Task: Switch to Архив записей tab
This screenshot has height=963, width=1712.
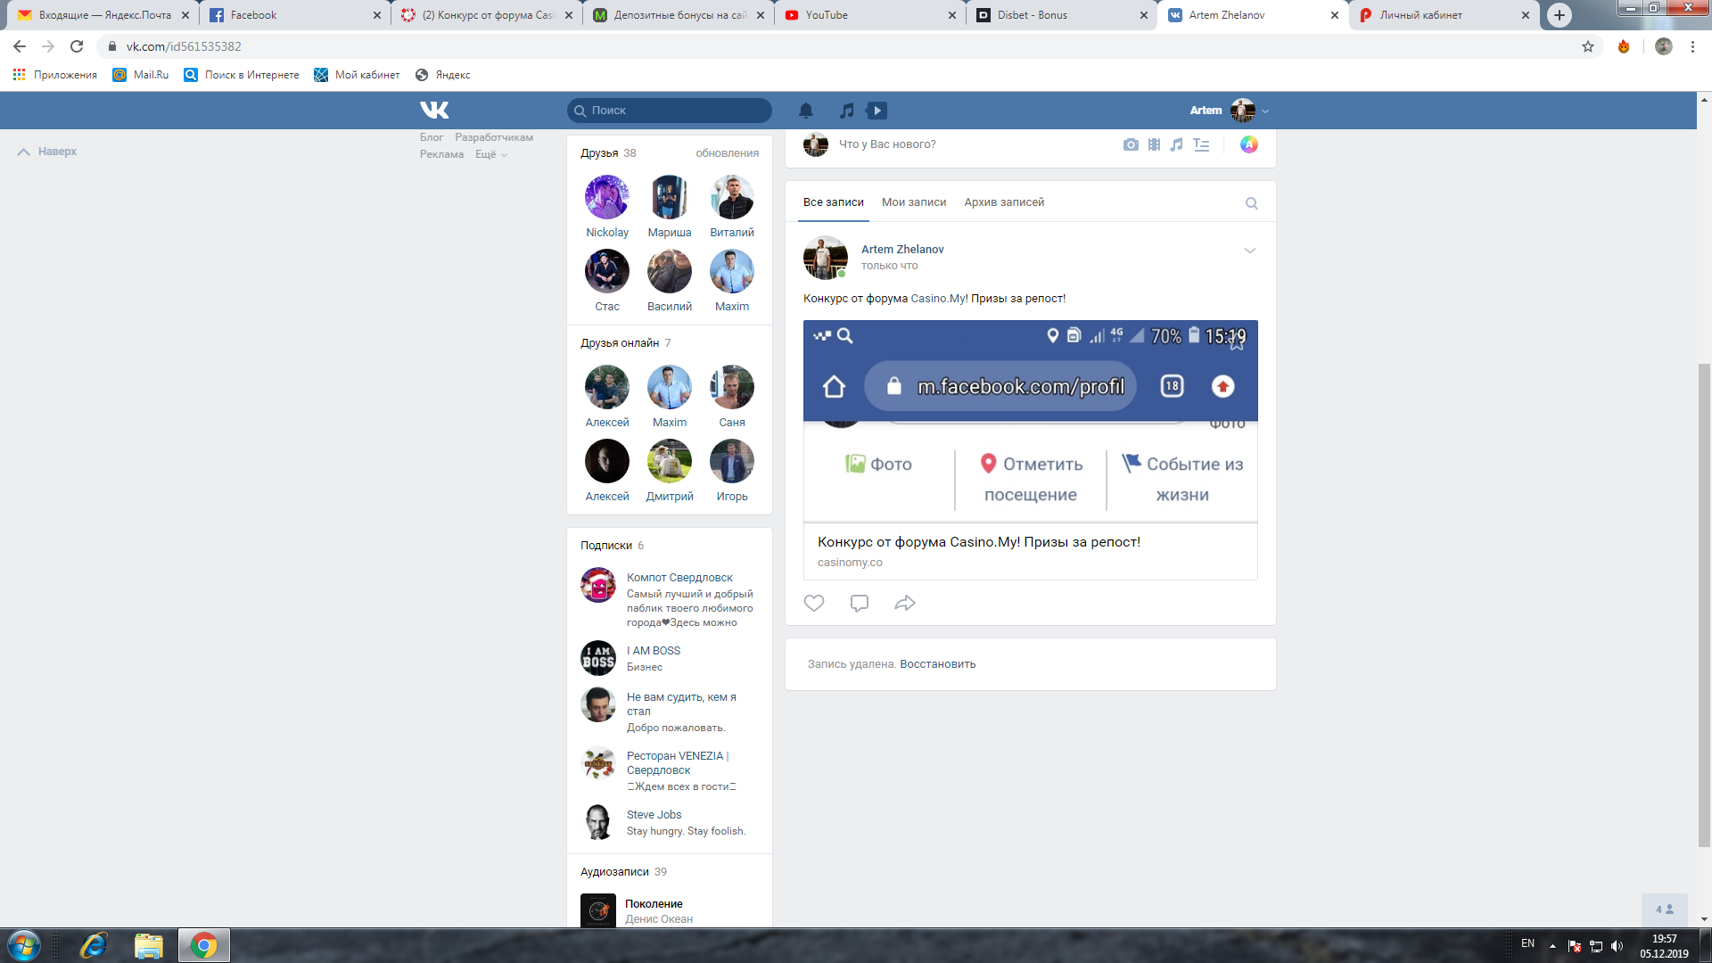Action: (x=1003, y=202)
